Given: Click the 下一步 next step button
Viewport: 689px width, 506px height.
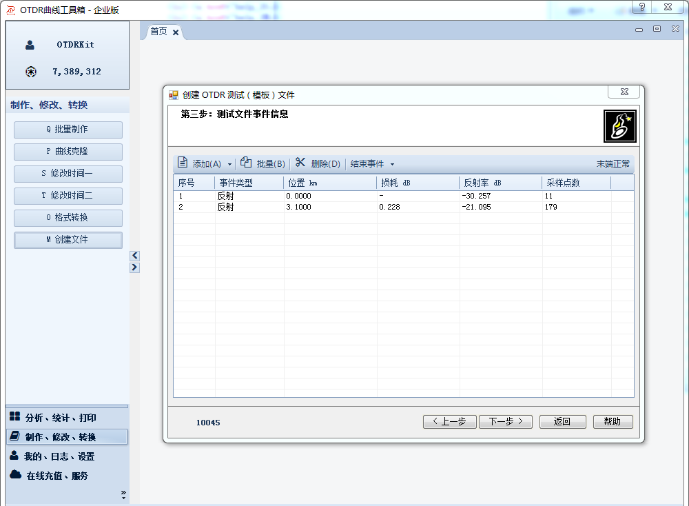Looking at the screenshot, I should tap(505, 421).
